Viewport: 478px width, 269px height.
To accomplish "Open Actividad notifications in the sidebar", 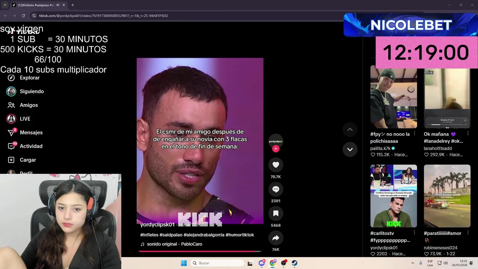I will tap(31, 146).
